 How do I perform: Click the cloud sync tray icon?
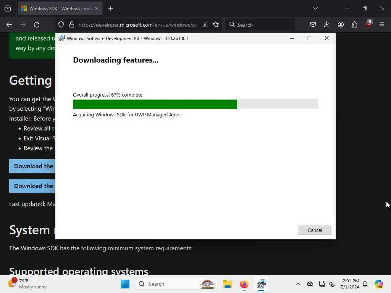tap(310, 284)
